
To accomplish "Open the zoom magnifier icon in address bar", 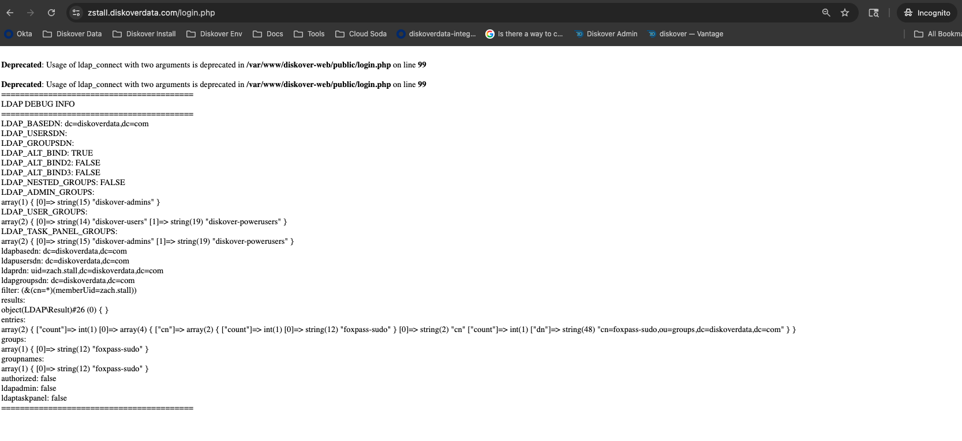I will (826, 13).
